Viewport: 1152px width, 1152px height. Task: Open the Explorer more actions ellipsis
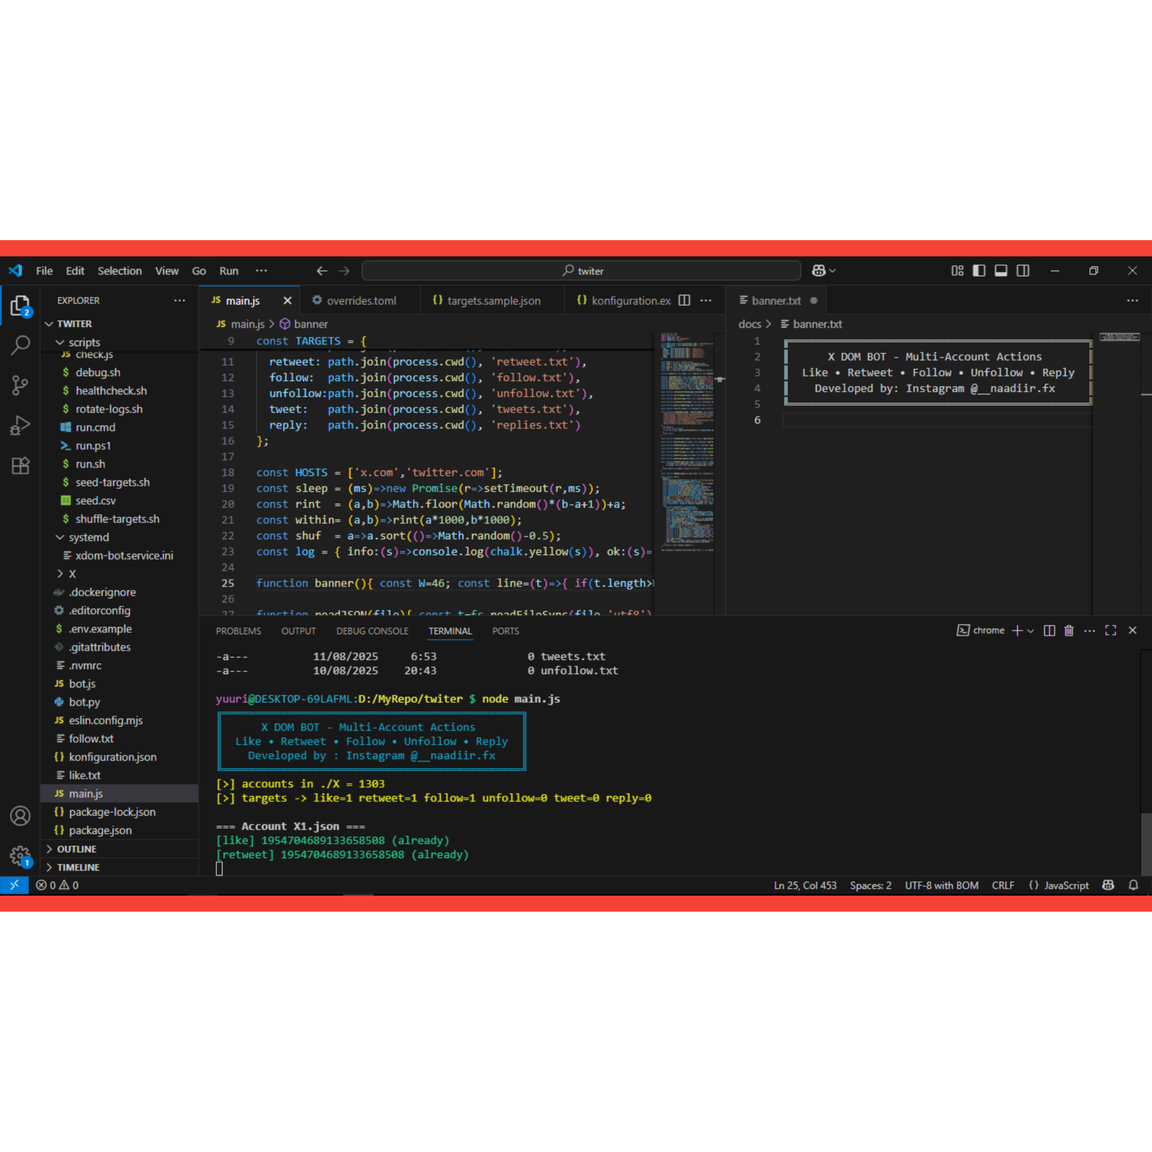180,300
